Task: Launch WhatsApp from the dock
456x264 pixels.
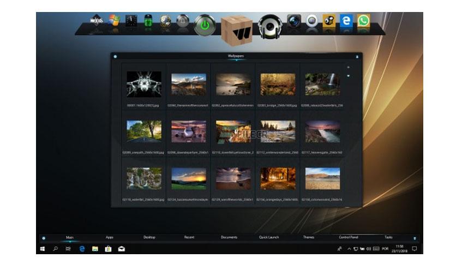Action: point(363,21)
